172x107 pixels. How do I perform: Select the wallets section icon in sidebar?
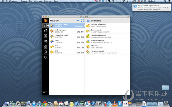coord(45,26)
